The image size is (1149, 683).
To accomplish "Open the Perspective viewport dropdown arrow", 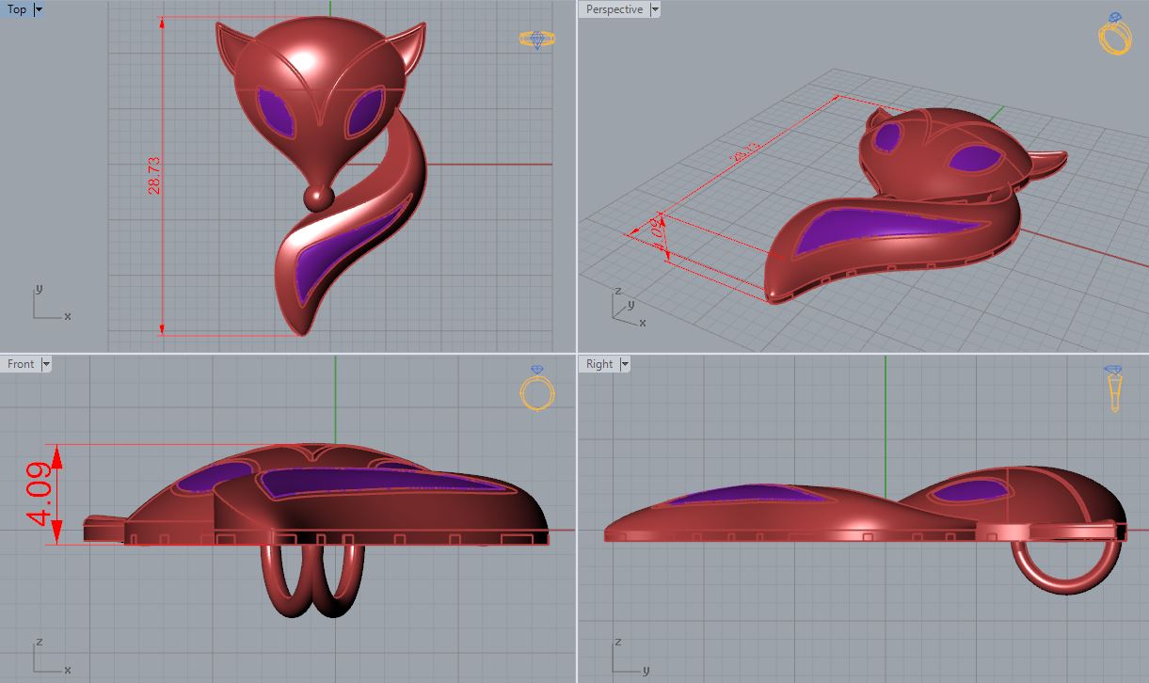I will coord(655,9).
